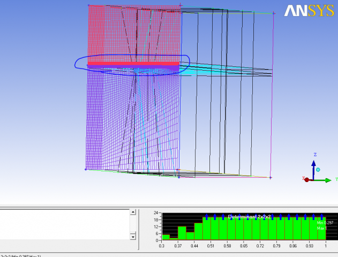Select the short histogram bar ending at 0.37

pyautogui.click(x=174, y=239)
